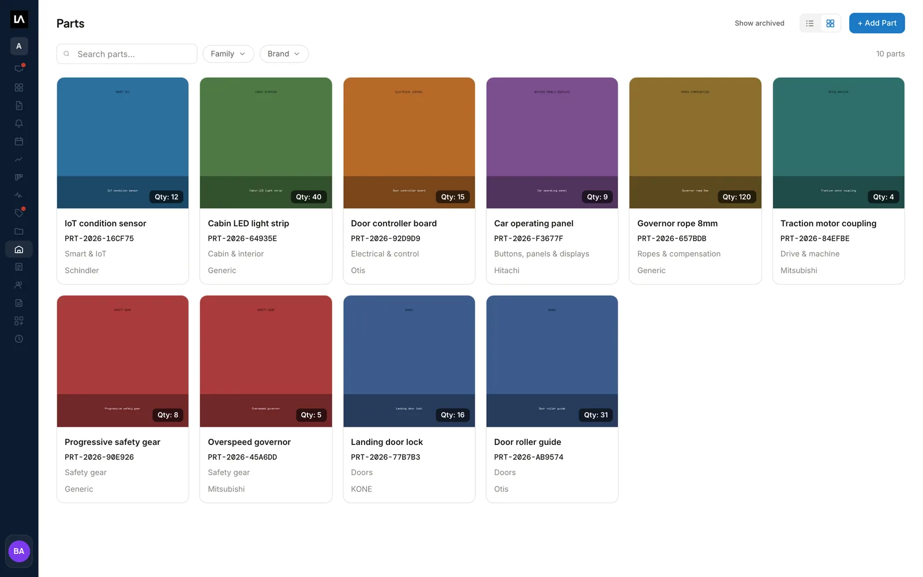Open Car operating panel part

click(x=552, y=181)
